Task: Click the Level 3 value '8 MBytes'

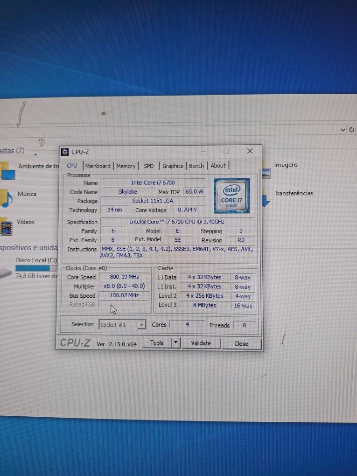Action: point(204,305)
